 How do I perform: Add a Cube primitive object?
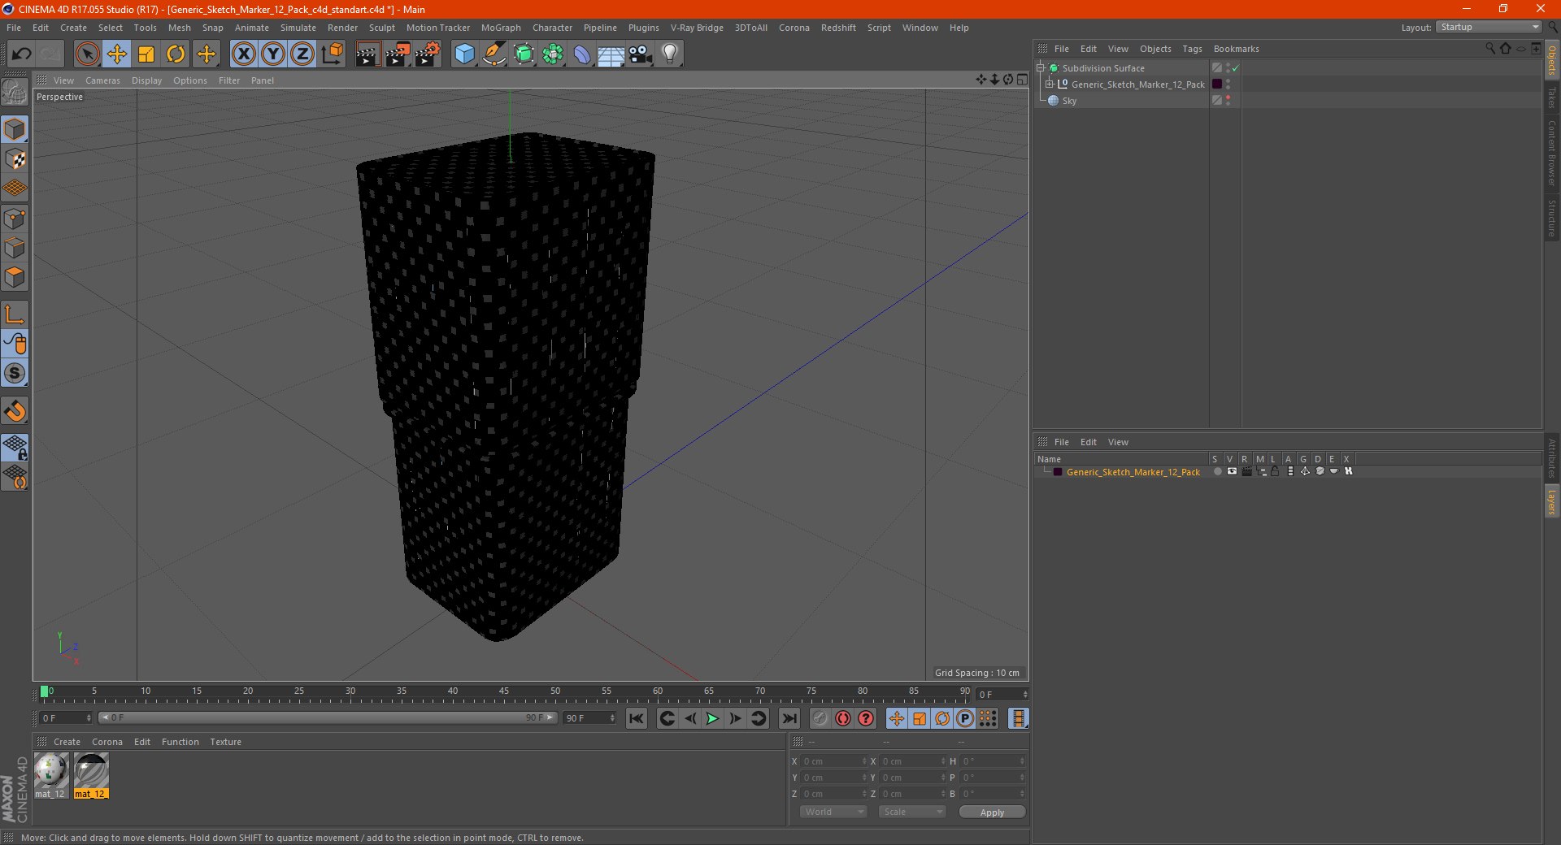pos(464,54)
